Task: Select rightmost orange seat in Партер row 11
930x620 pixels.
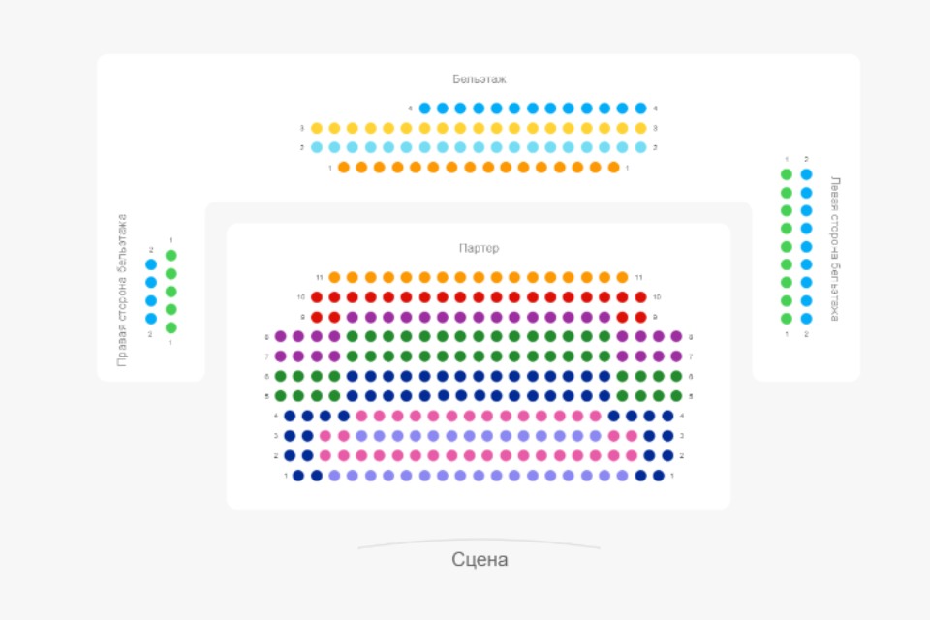Action: (622, 278)
